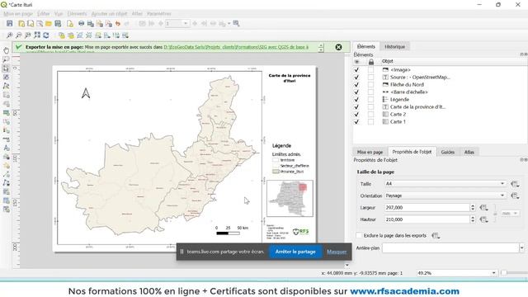Create a new layout from toolbar
The image size is (528, 297).
[x=21, y=23]
